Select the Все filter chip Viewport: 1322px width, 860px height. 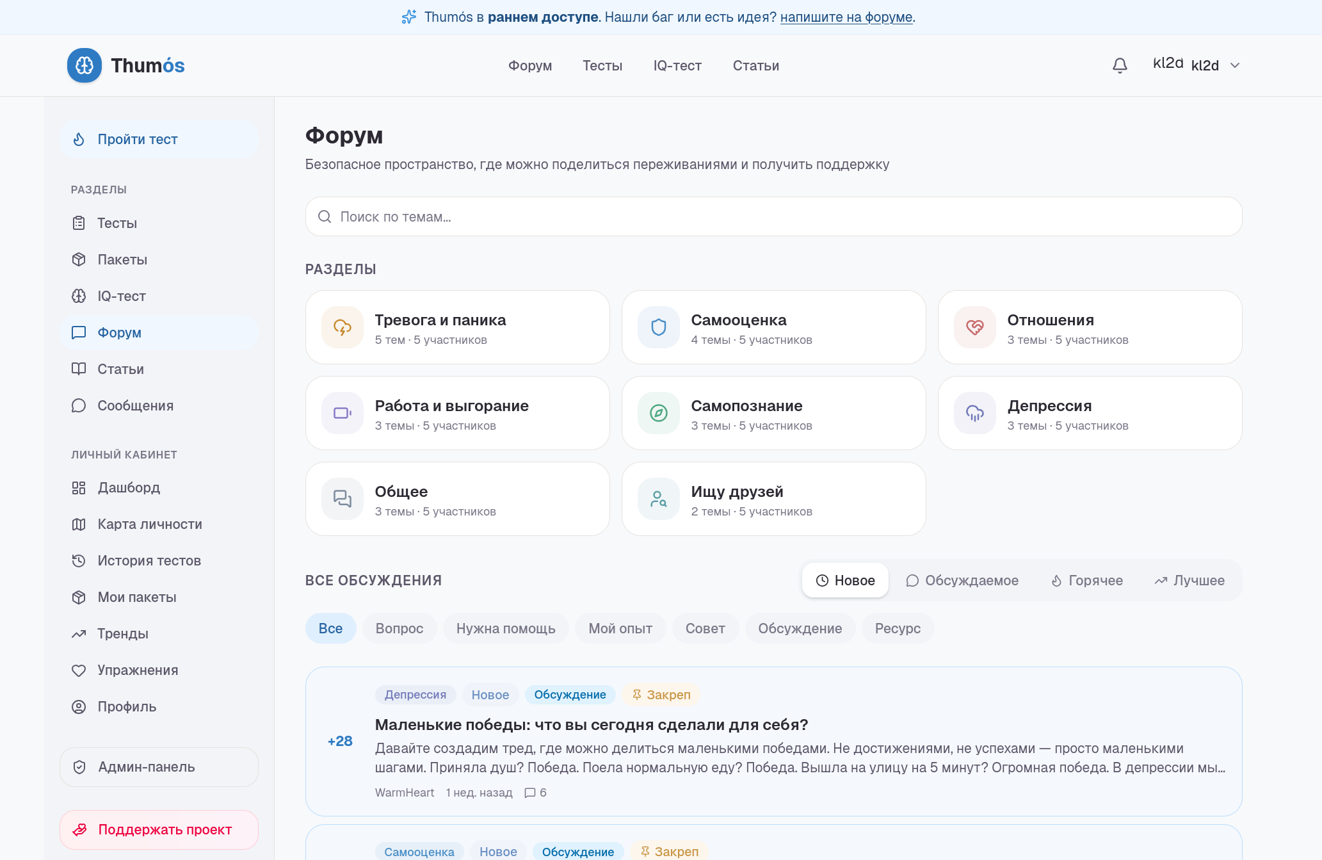pyautogui.click(x=330, y=628)
